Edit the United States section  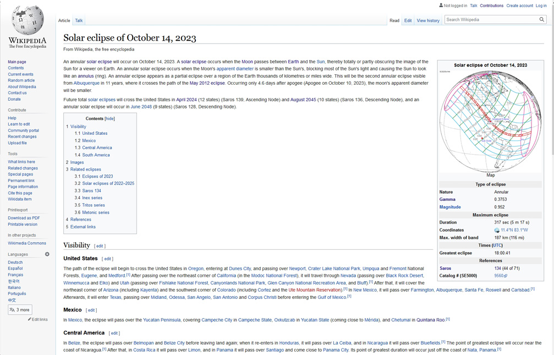click(x=108, y=259)
